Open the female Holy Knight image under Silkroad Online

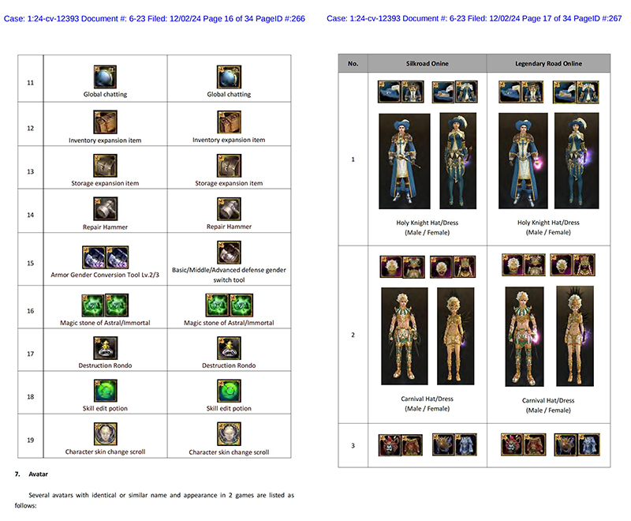458,161
